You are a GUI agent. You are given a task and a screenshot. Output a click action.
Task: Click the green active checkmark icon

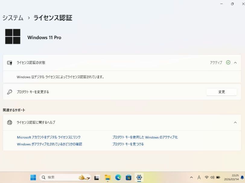point(228,62)
